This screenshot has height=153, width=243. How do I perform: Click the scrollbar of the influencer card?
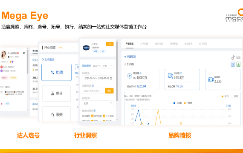[x=27, y=62]
